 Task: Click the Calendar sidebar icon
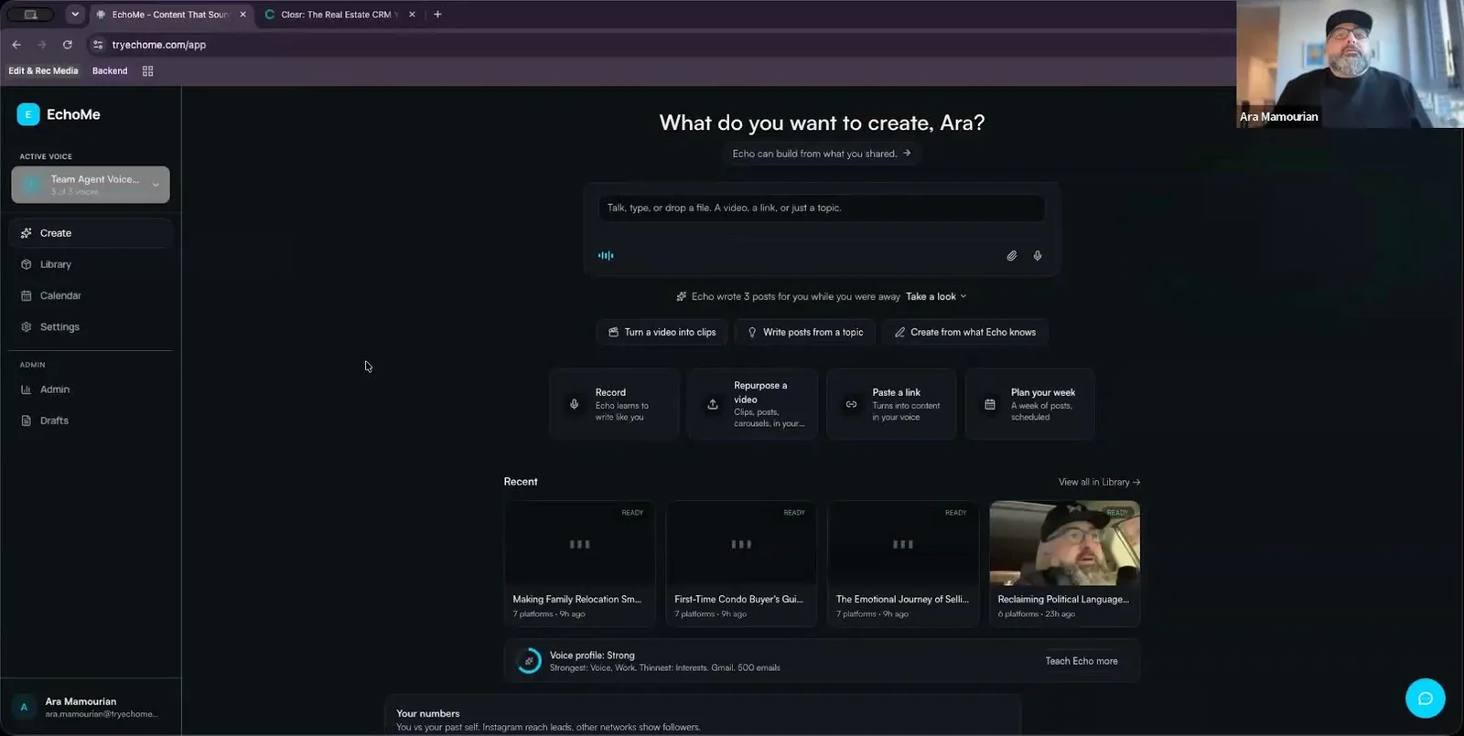click(x=27, y=295)
